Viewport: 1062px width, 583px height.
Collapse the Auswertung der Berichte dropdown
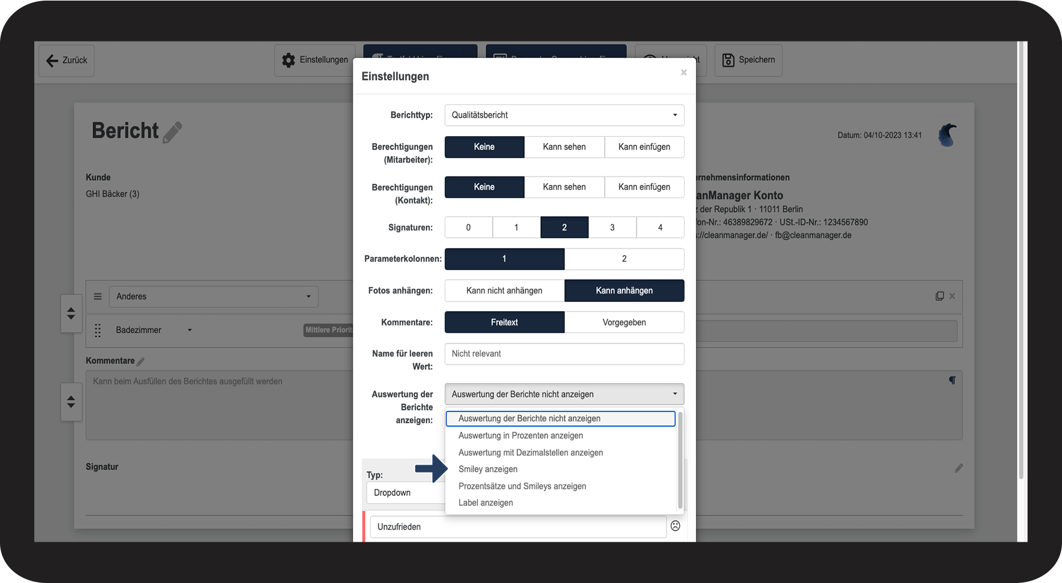[564, 394]
